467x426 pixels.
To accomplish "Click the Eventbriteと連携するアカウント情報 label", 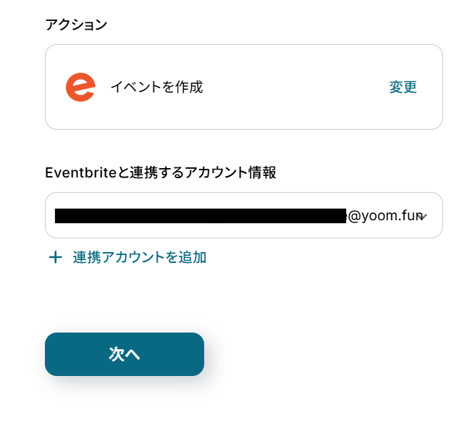I will point(161,172).
